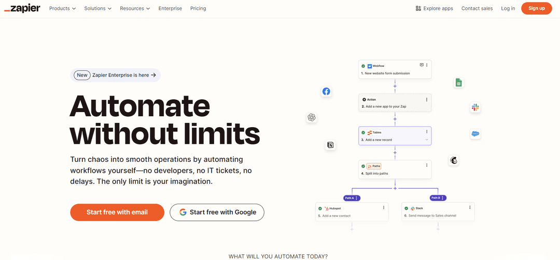
Task: Go to the Enterprise page
Action: click(170, 8)
